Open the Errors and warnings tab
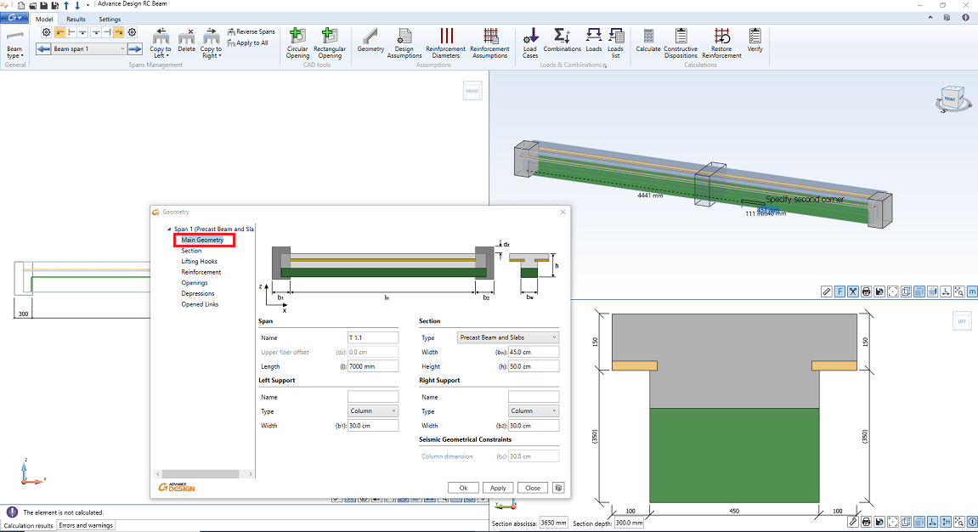 [86, 525]
